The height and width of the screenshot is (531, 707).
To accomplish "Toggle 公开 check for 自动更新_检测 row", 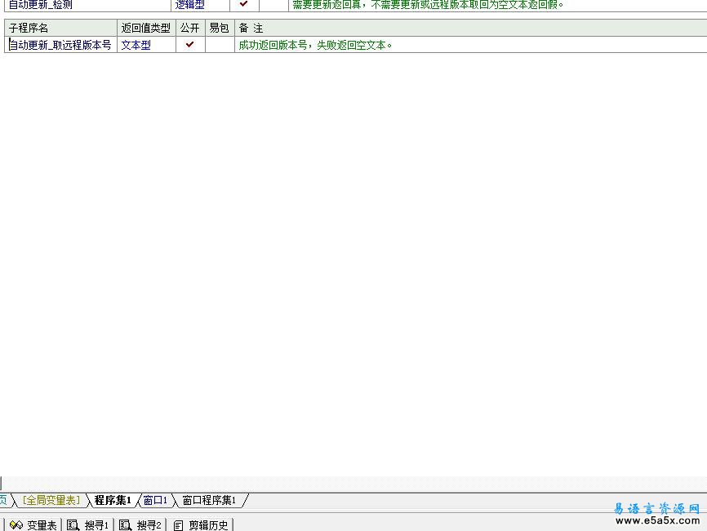I will [x=244, y=4].
